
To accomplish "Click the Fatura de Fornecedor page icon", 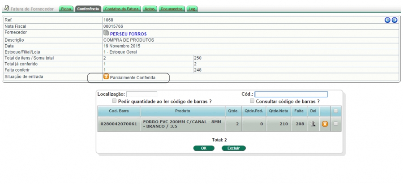I will (x=6, y=8).
